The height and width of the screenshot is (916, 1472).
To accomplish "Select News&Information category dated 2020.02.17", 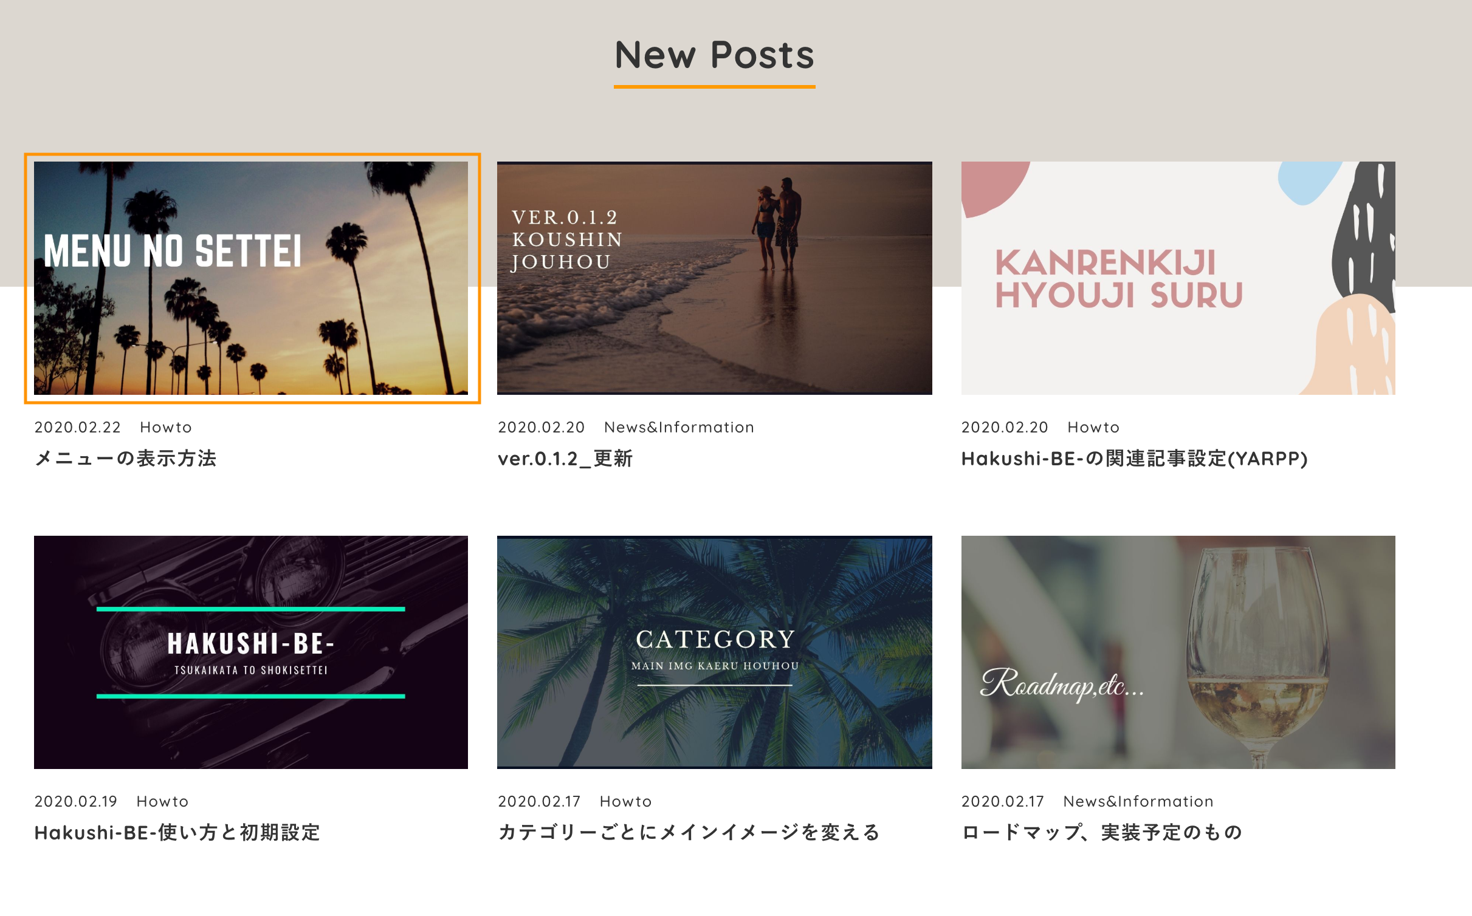I will coord(1138,801).
